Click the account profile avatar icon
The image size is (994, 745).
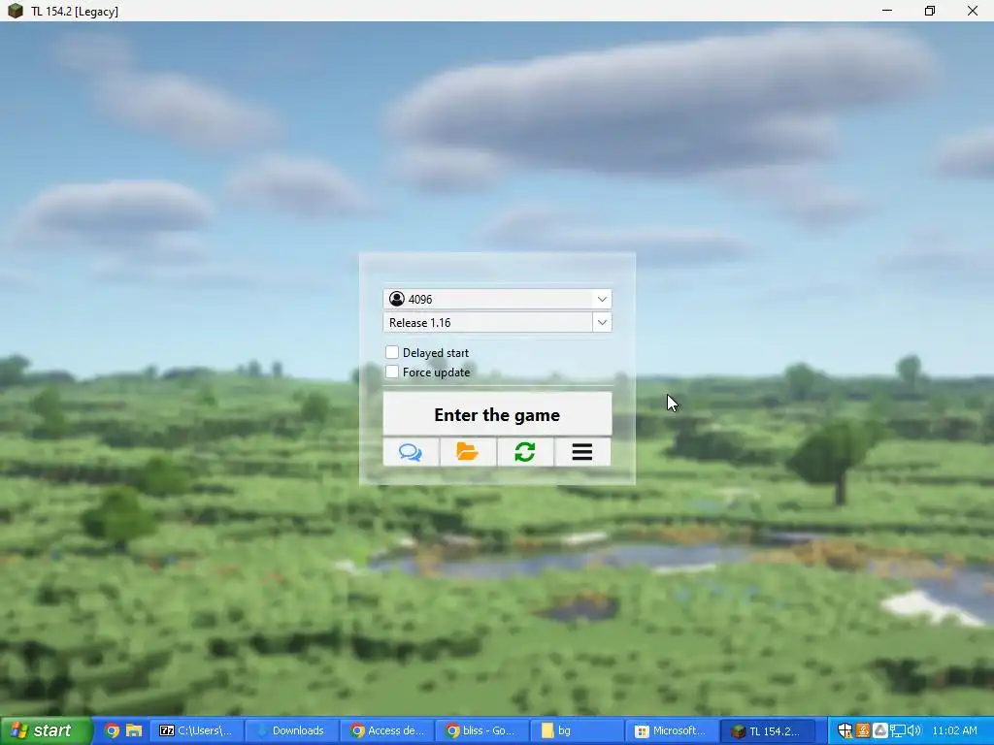point(397,299)
